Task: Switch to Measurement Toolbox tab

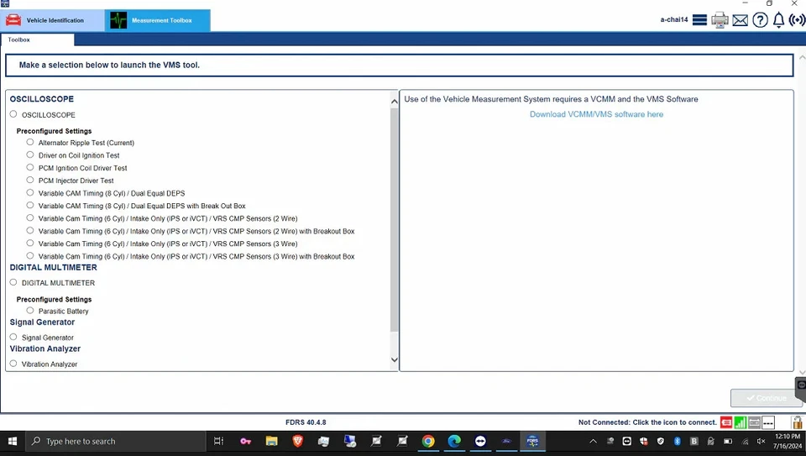Action: 157,20
